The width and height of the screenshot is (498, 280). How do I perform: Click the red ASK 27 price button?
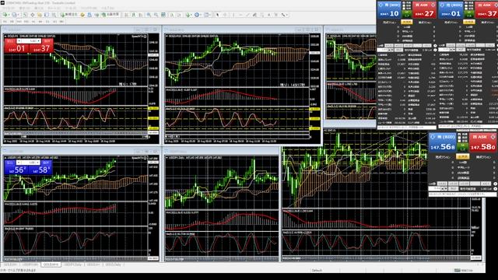[x=424, y=10]
